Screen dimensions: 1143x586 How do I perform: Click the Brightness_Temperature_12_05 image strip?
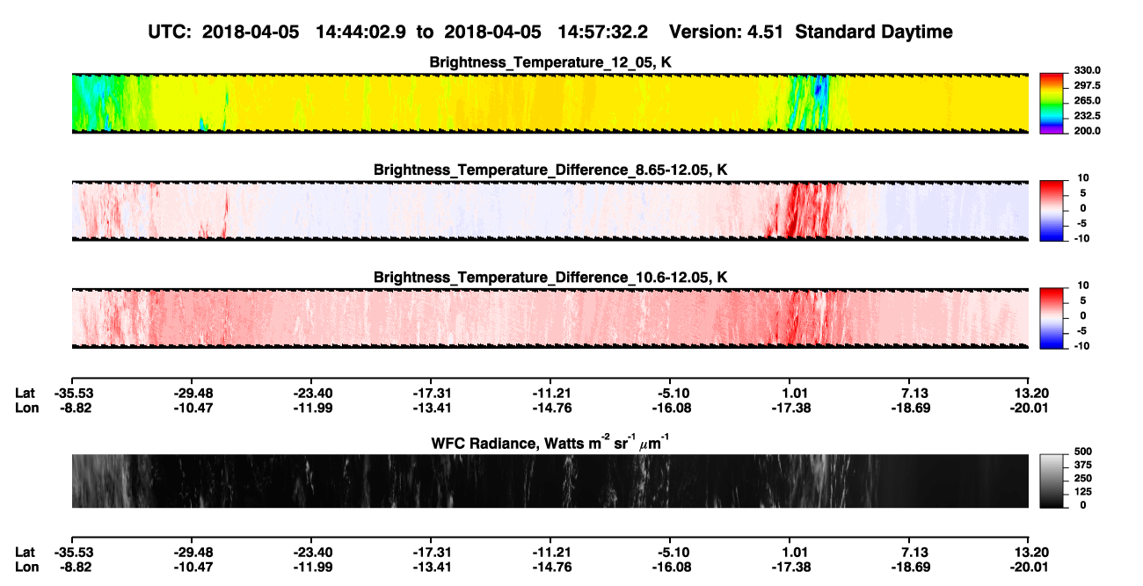pos(550,103)
